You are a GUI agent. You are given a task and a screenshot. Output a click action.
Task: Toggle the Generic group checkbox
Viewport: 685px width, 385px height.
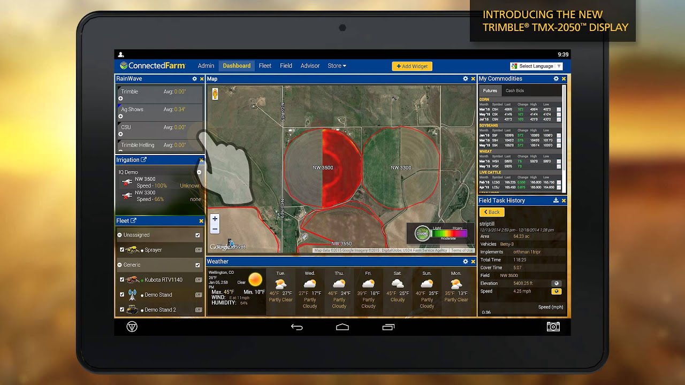(197, 265)
